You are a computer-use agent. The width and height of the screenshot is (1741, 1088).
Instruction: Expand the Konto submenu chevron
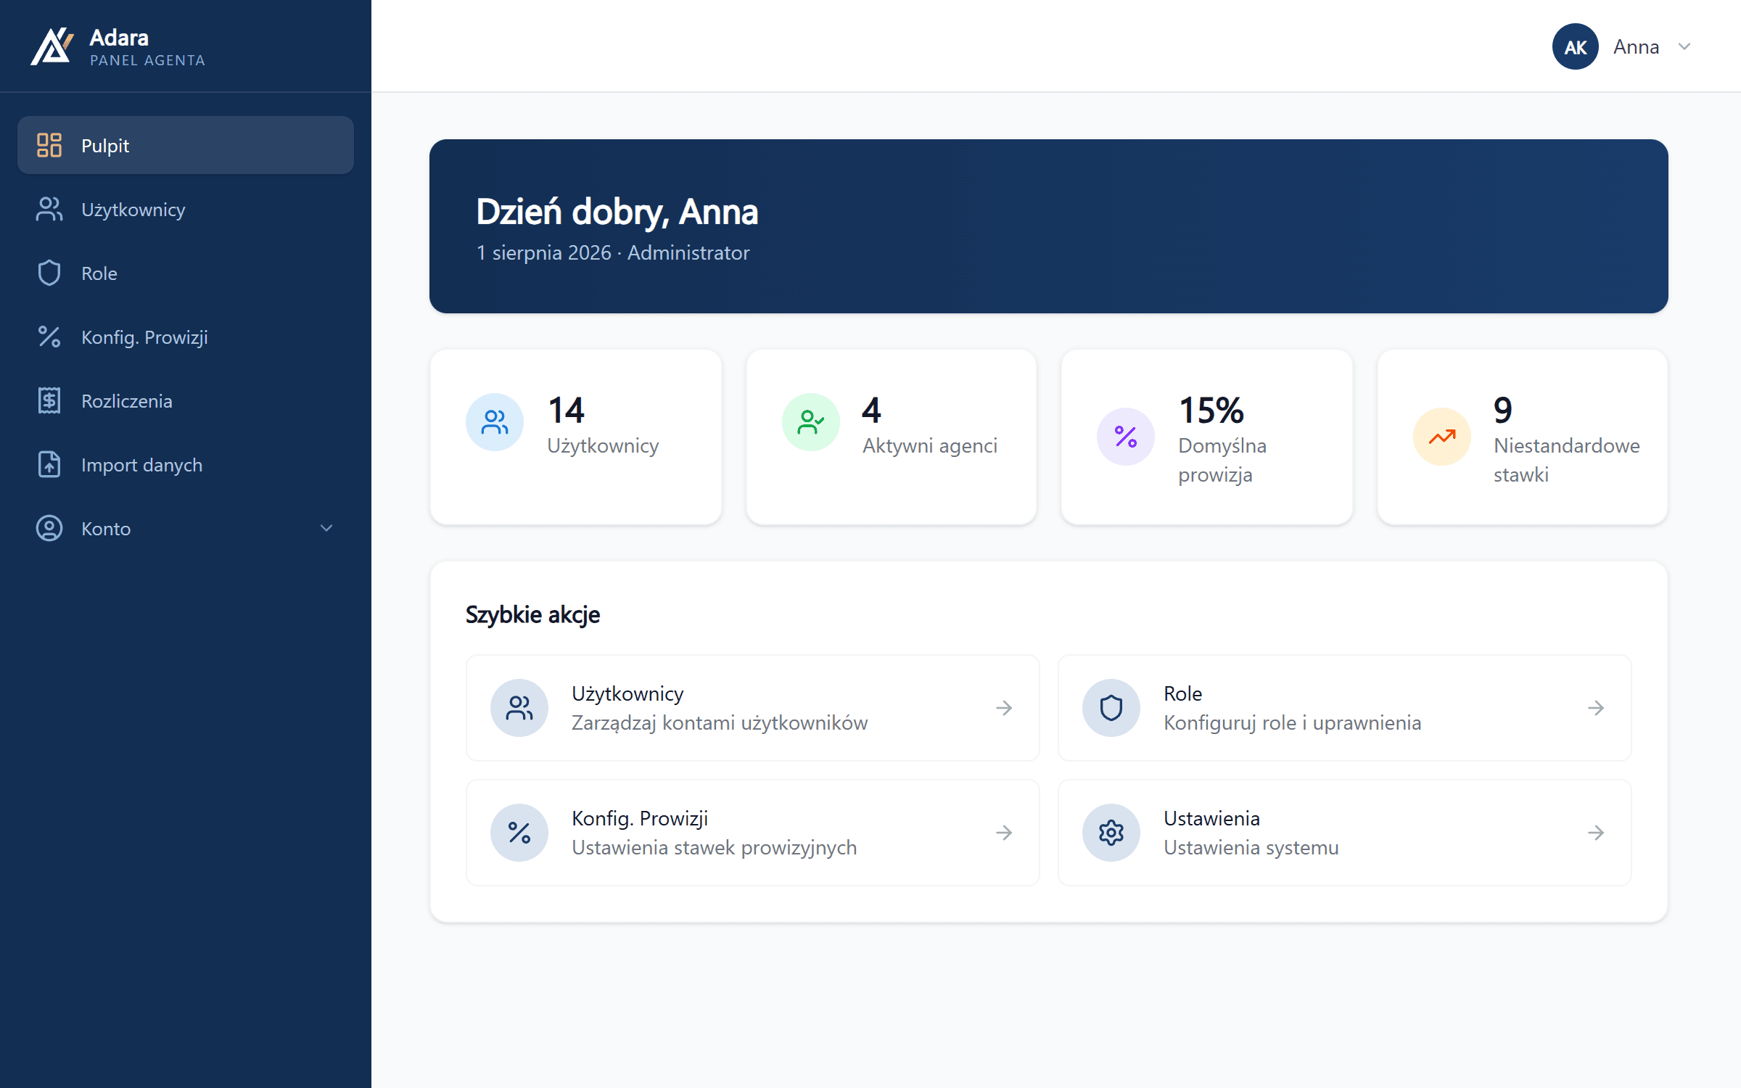(x=326, y=528)
